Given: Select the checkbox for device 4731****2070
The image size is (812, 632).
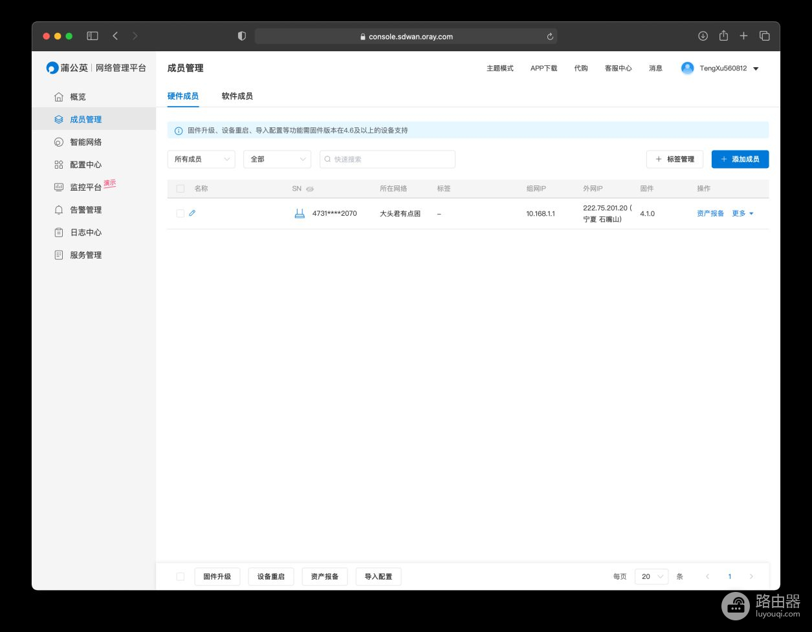Looking at the screenshot, I should pyautogui.click(x=181, y=214).
